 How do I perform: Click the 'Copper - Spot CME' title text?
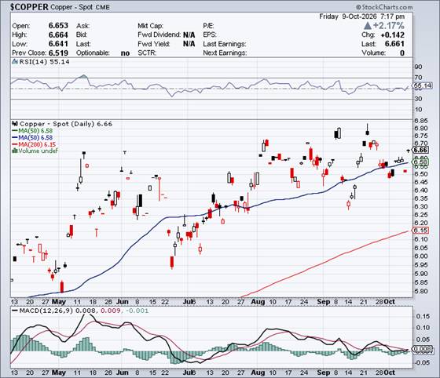click(80, 7)
